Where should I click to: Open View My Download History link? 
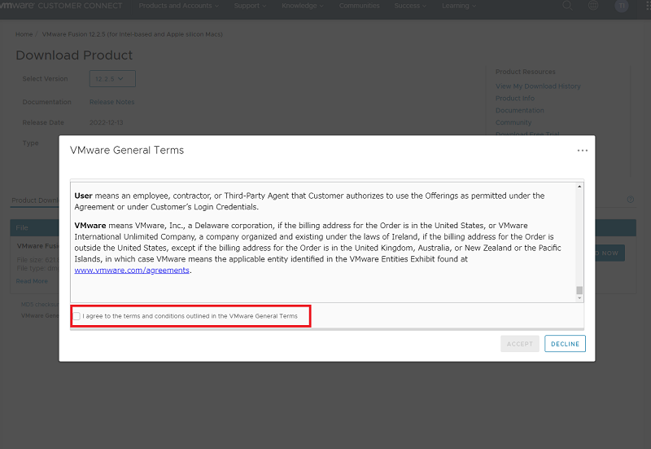click(x=538, y=86)
